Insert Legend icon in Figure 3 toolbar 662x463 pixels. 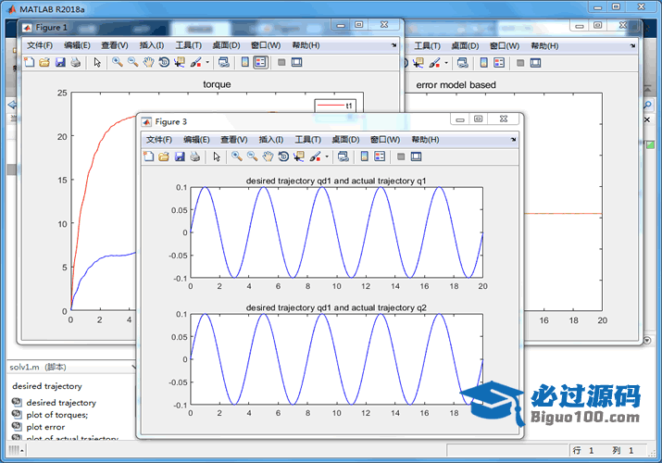pos(380,156)
